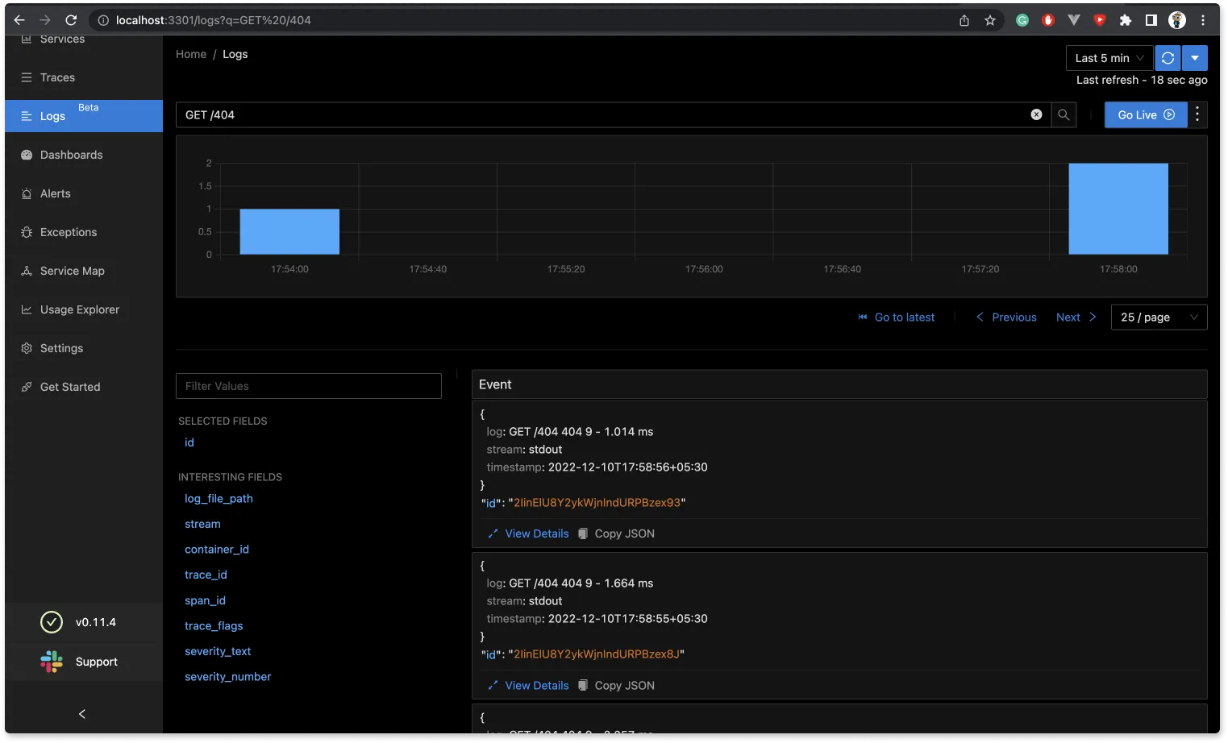The width and height of the screenshot is (1228, 743).
Task: Clear the log search query
Action: (x=1036, y=114)
